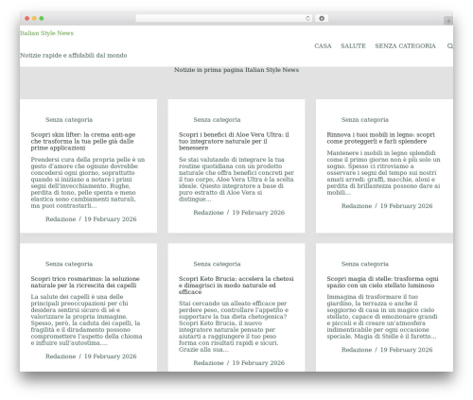
Task: Click Senza categoria label on Keto Brucia card
Action: coord(217,264)
